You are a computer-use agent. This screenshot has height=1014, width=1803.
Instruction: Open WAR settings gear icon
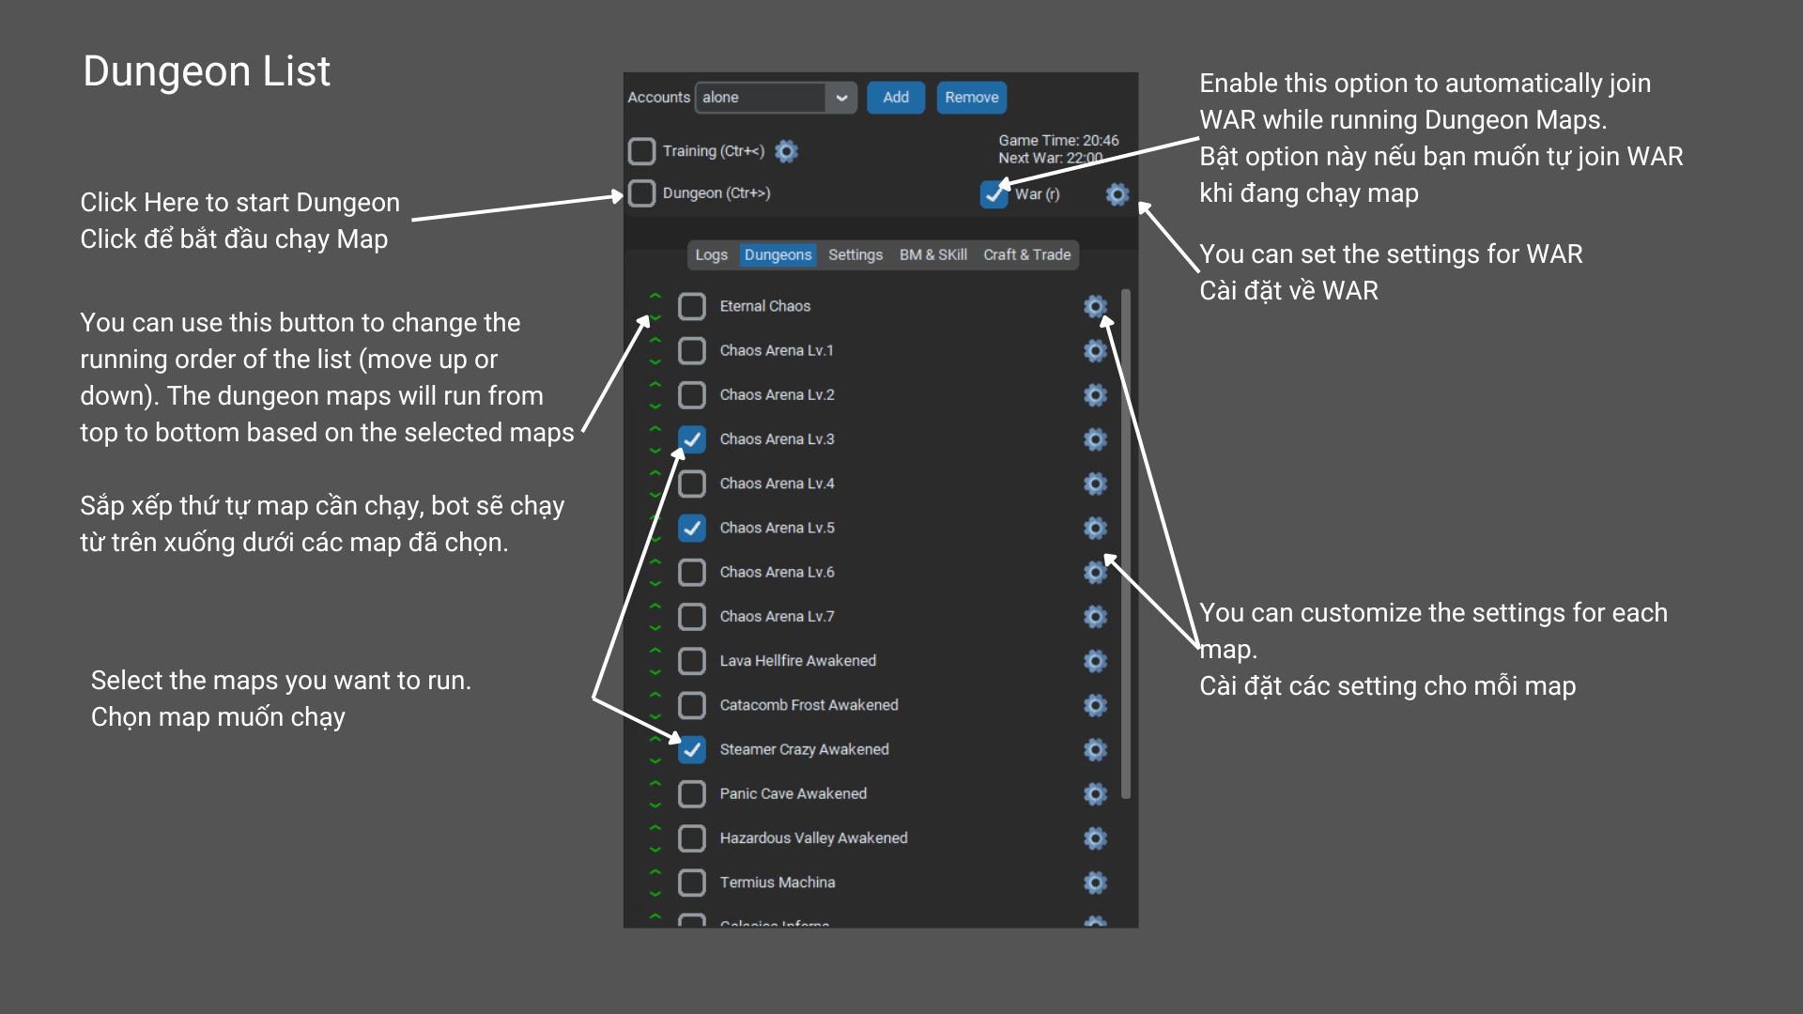click(x=1117, y=194)
